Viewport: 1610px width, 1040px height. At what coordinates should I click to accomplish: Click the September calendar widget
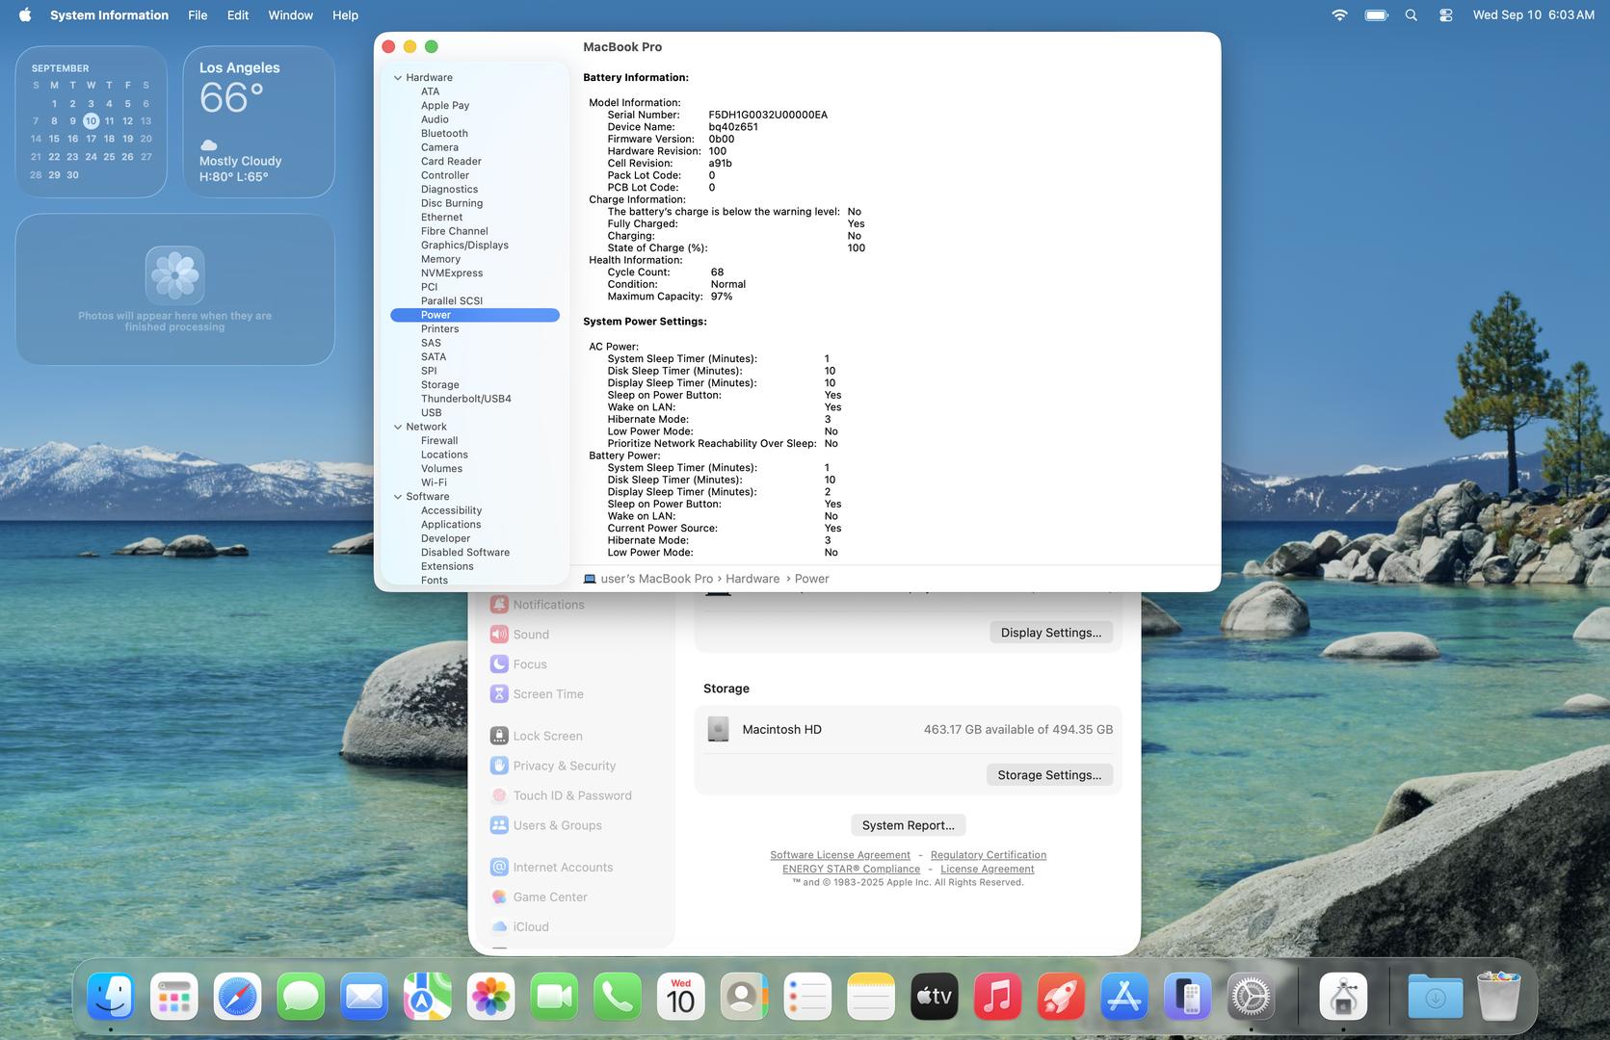click(92, 121)
